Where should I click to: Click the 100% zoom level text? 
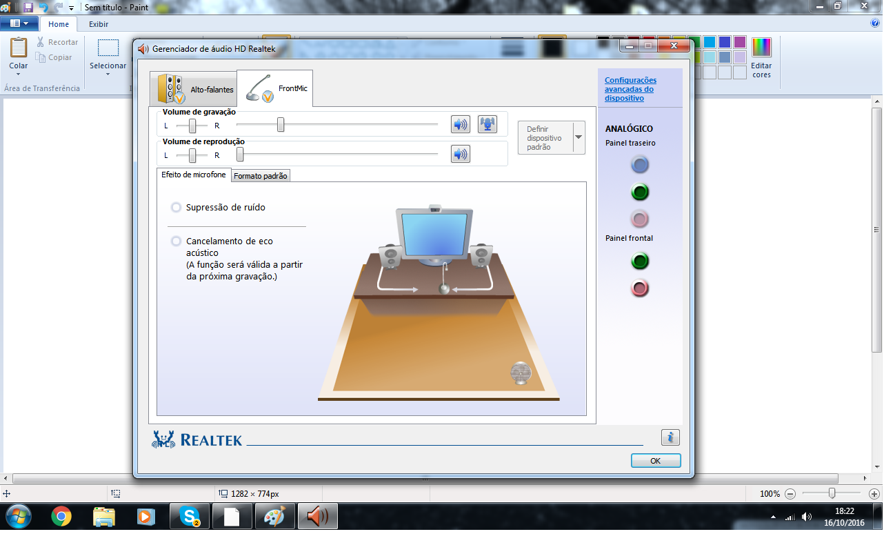click(770, 494)
